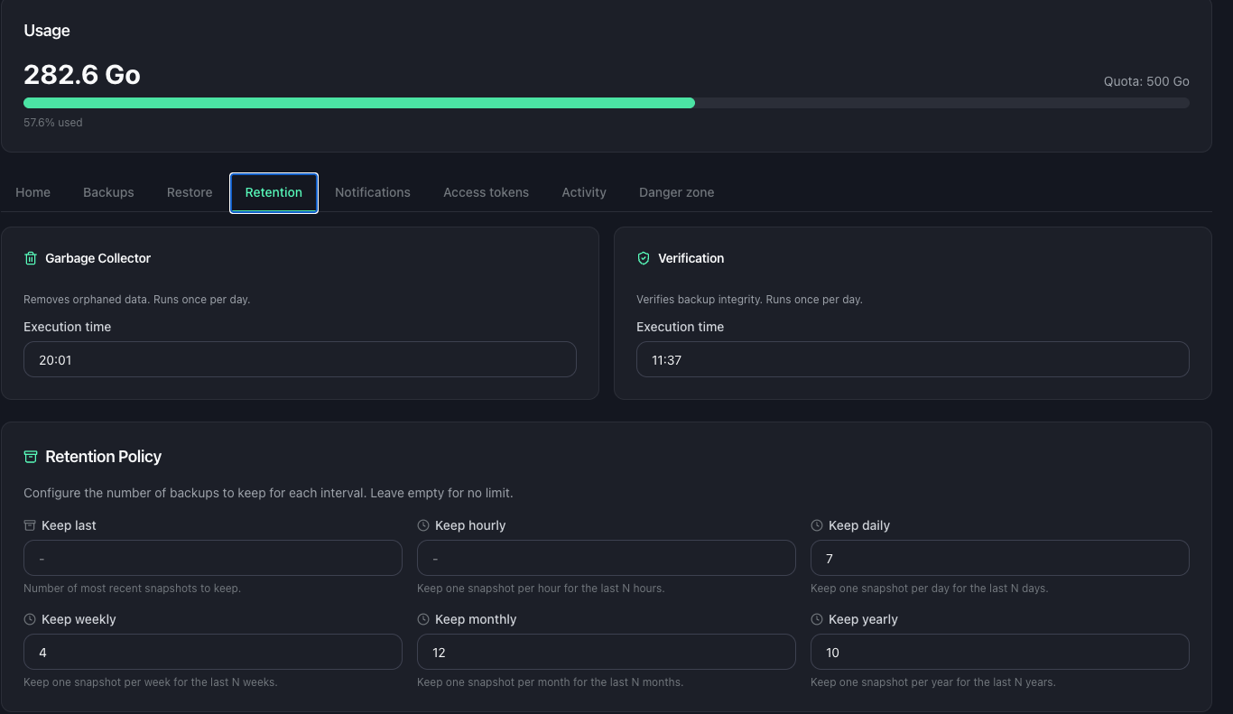1233x714 pixels.
Task: Click the clock icon beside Keep daily
Action: pos(817,525)
